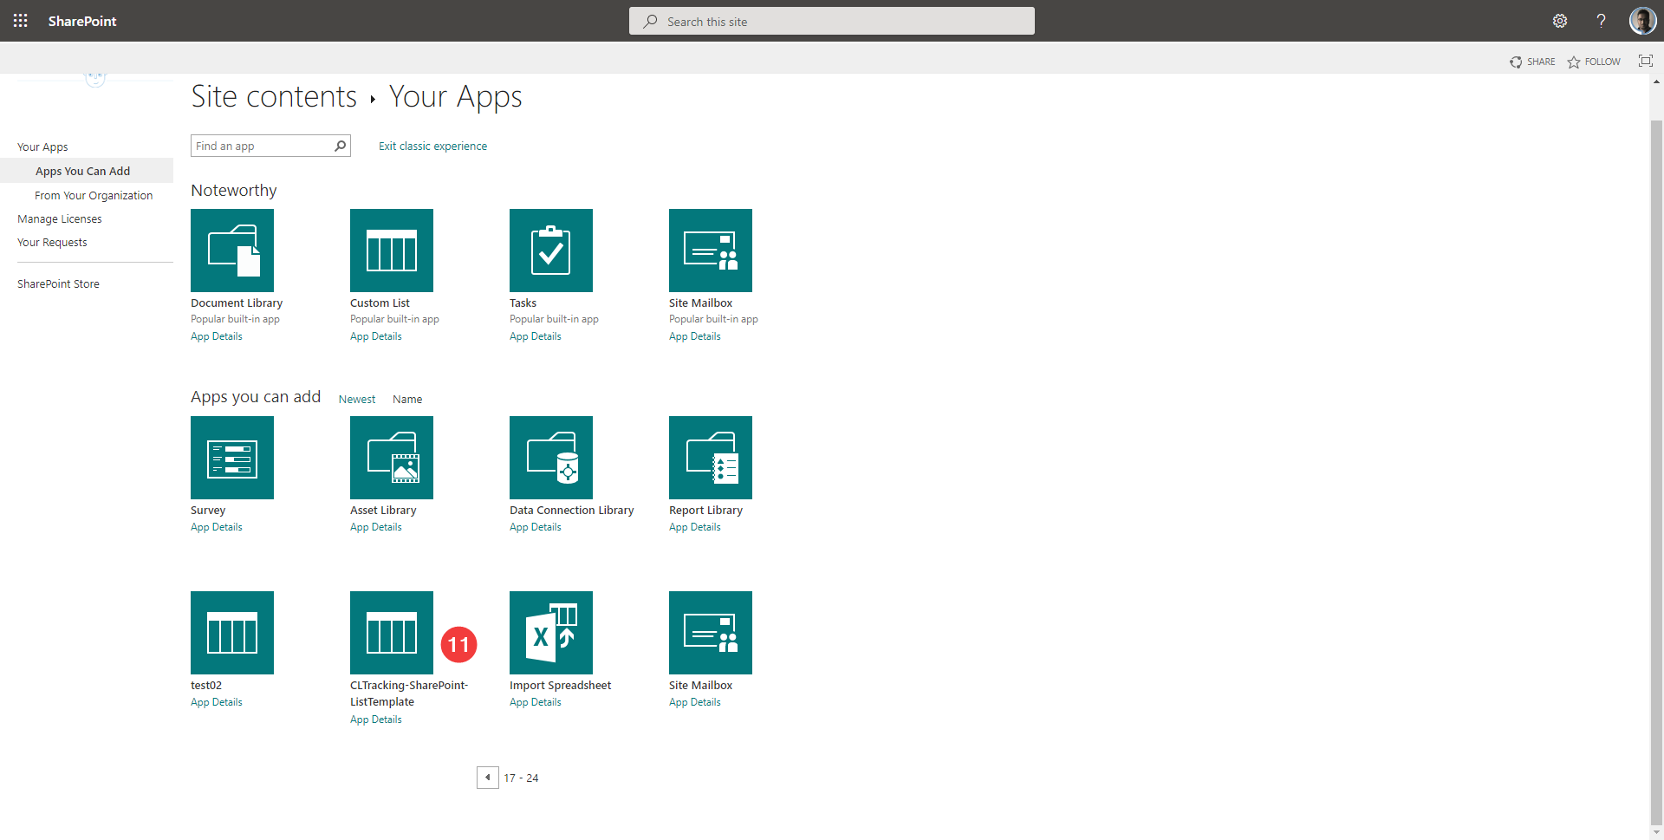The height and width of the screenshot is (840, 1664).
Task: Open the user profile picture menu
Action: (1642, 21)
